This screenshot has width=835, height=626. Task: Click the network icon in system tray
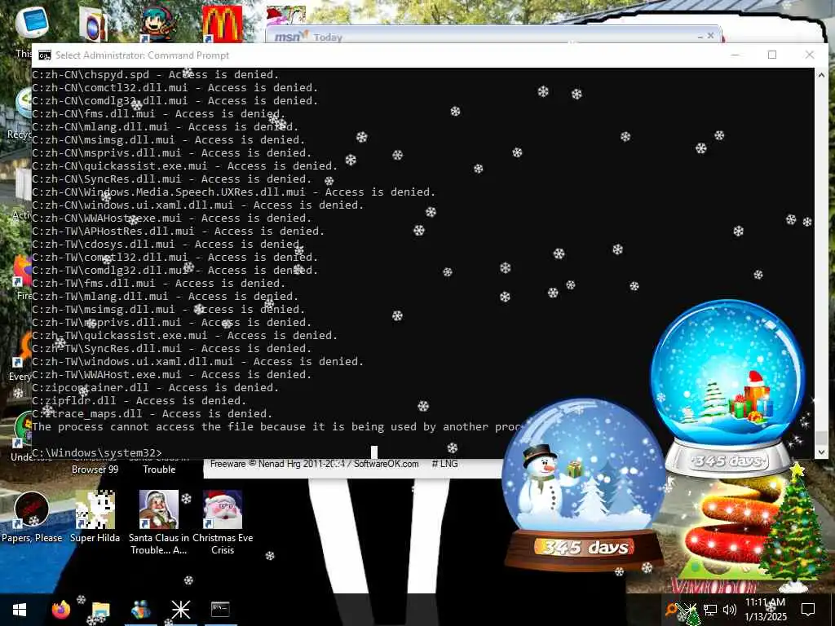[710, 610]
